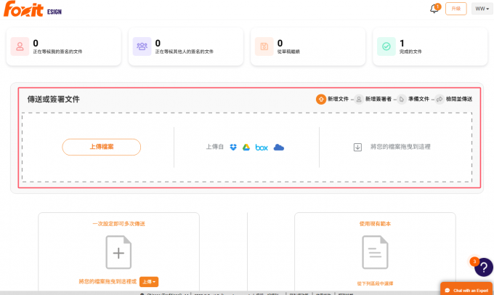494x295 pixels.
Task: Choose Google Drive as upload source
Action: click(246, 147)
